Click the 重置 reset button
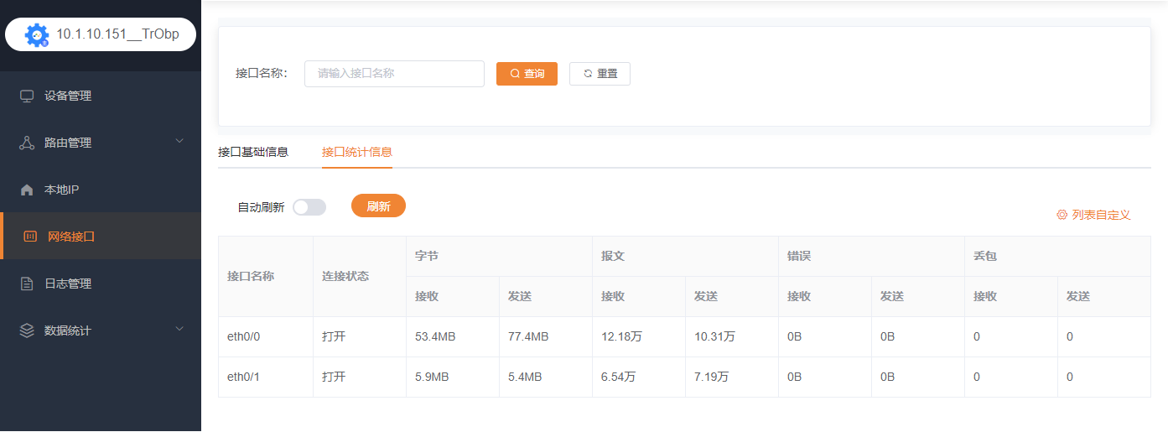 (x=600, y=74)
